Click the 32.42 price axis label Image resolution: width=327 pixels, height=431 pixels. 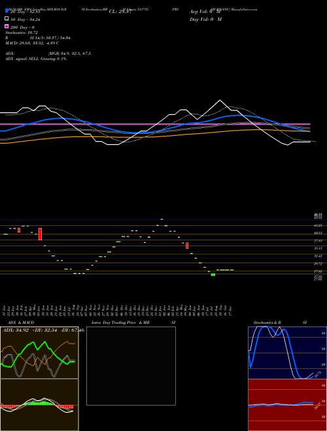tap(318, 256)
